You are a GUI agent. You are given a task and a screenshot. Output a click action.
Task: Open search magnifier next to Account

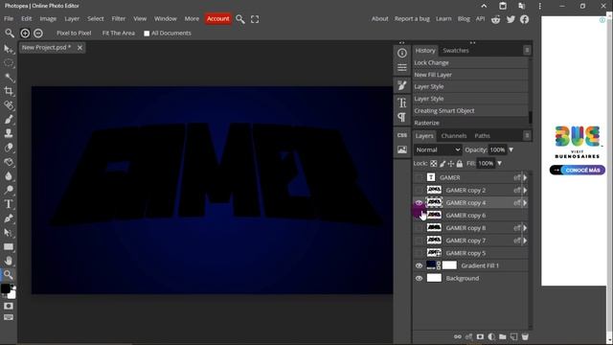240,19
